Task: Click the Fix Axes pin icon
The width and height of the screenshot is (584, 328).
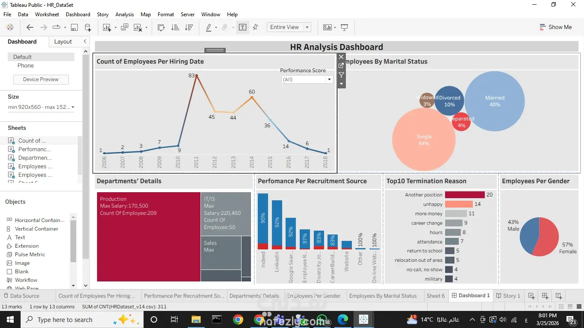Action: pos(256,27)
